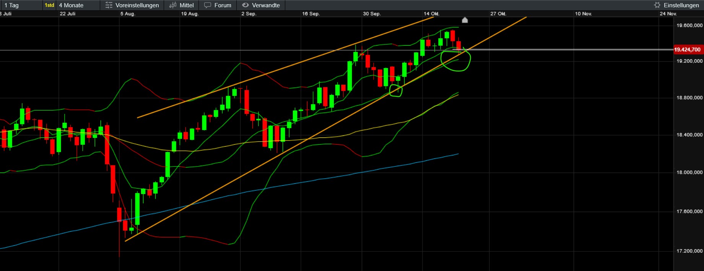Click the 30 Sep. date label
Image resolution: width=704 pixels, height=271 pixels.
[372, 14]
